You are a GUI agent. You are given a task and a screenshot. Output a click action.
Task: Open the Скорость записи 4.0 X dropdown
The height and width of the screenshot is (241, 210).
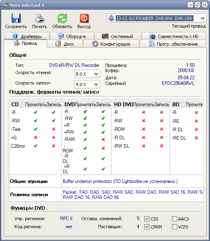point(96,84)
